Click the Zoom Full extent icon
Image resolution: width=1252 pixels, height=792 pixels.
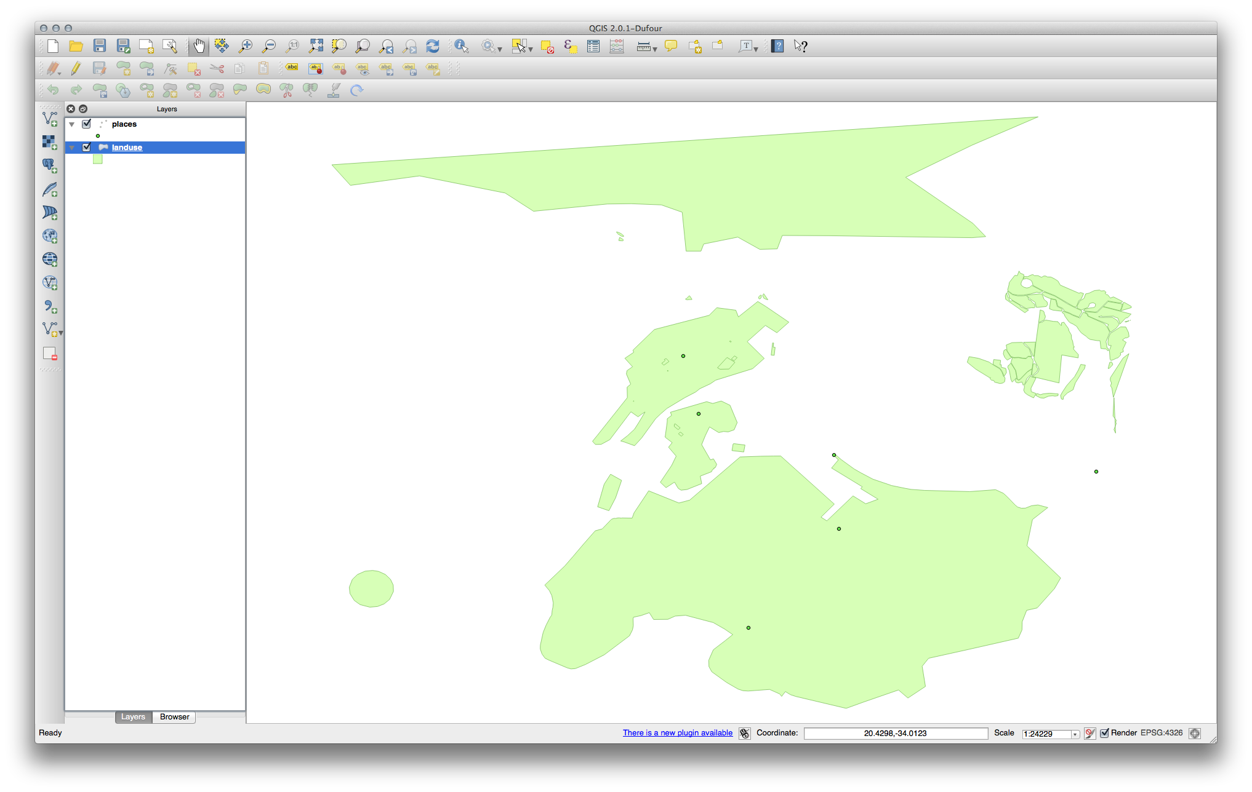(x=316, y=46)
